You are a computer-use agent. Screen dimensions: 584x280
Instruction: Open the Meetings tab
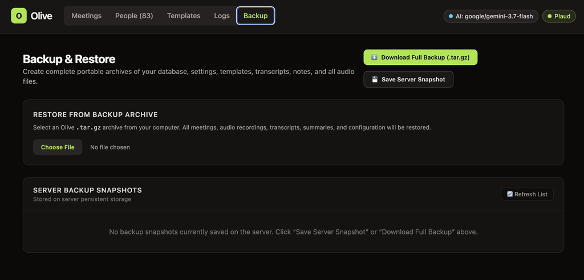(x=87, y=16)
